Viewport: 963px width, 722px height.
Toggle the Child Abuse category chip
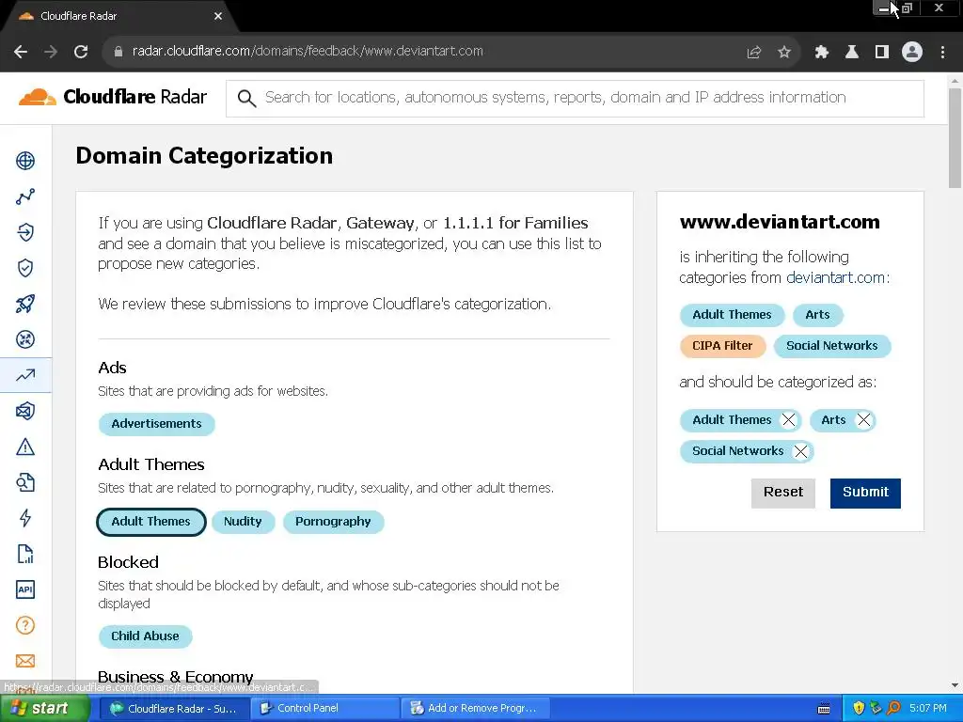(x=145, y=636)
